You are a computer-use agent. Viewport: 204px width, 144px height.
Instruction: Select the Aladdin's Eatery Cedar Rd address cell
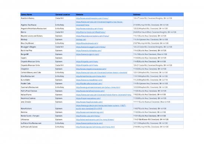tap(158, 18)
